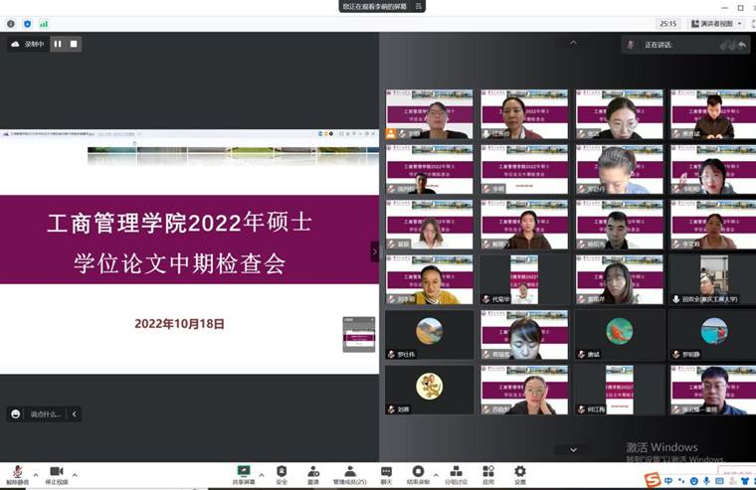Open the 共享屏幕 share screen option
This screenshot has width=756, height=490.
pyautogui.click(x=244, y=474)
